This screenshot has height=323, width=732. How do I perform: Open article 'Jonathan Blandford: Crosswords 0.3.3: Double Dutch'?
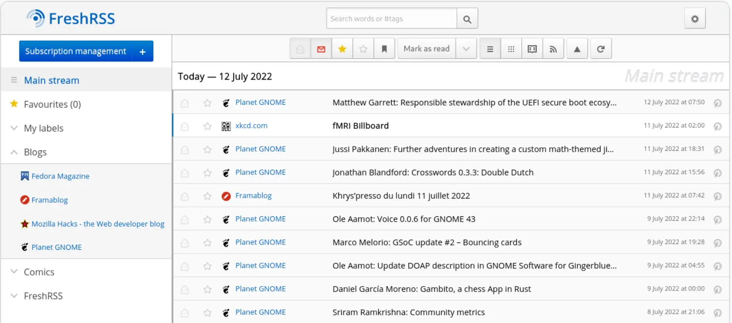(x=433, y=173)
